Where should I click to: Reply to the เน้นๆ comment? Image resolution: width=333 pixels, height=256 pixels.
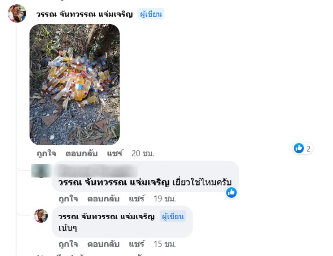(103, 244)
